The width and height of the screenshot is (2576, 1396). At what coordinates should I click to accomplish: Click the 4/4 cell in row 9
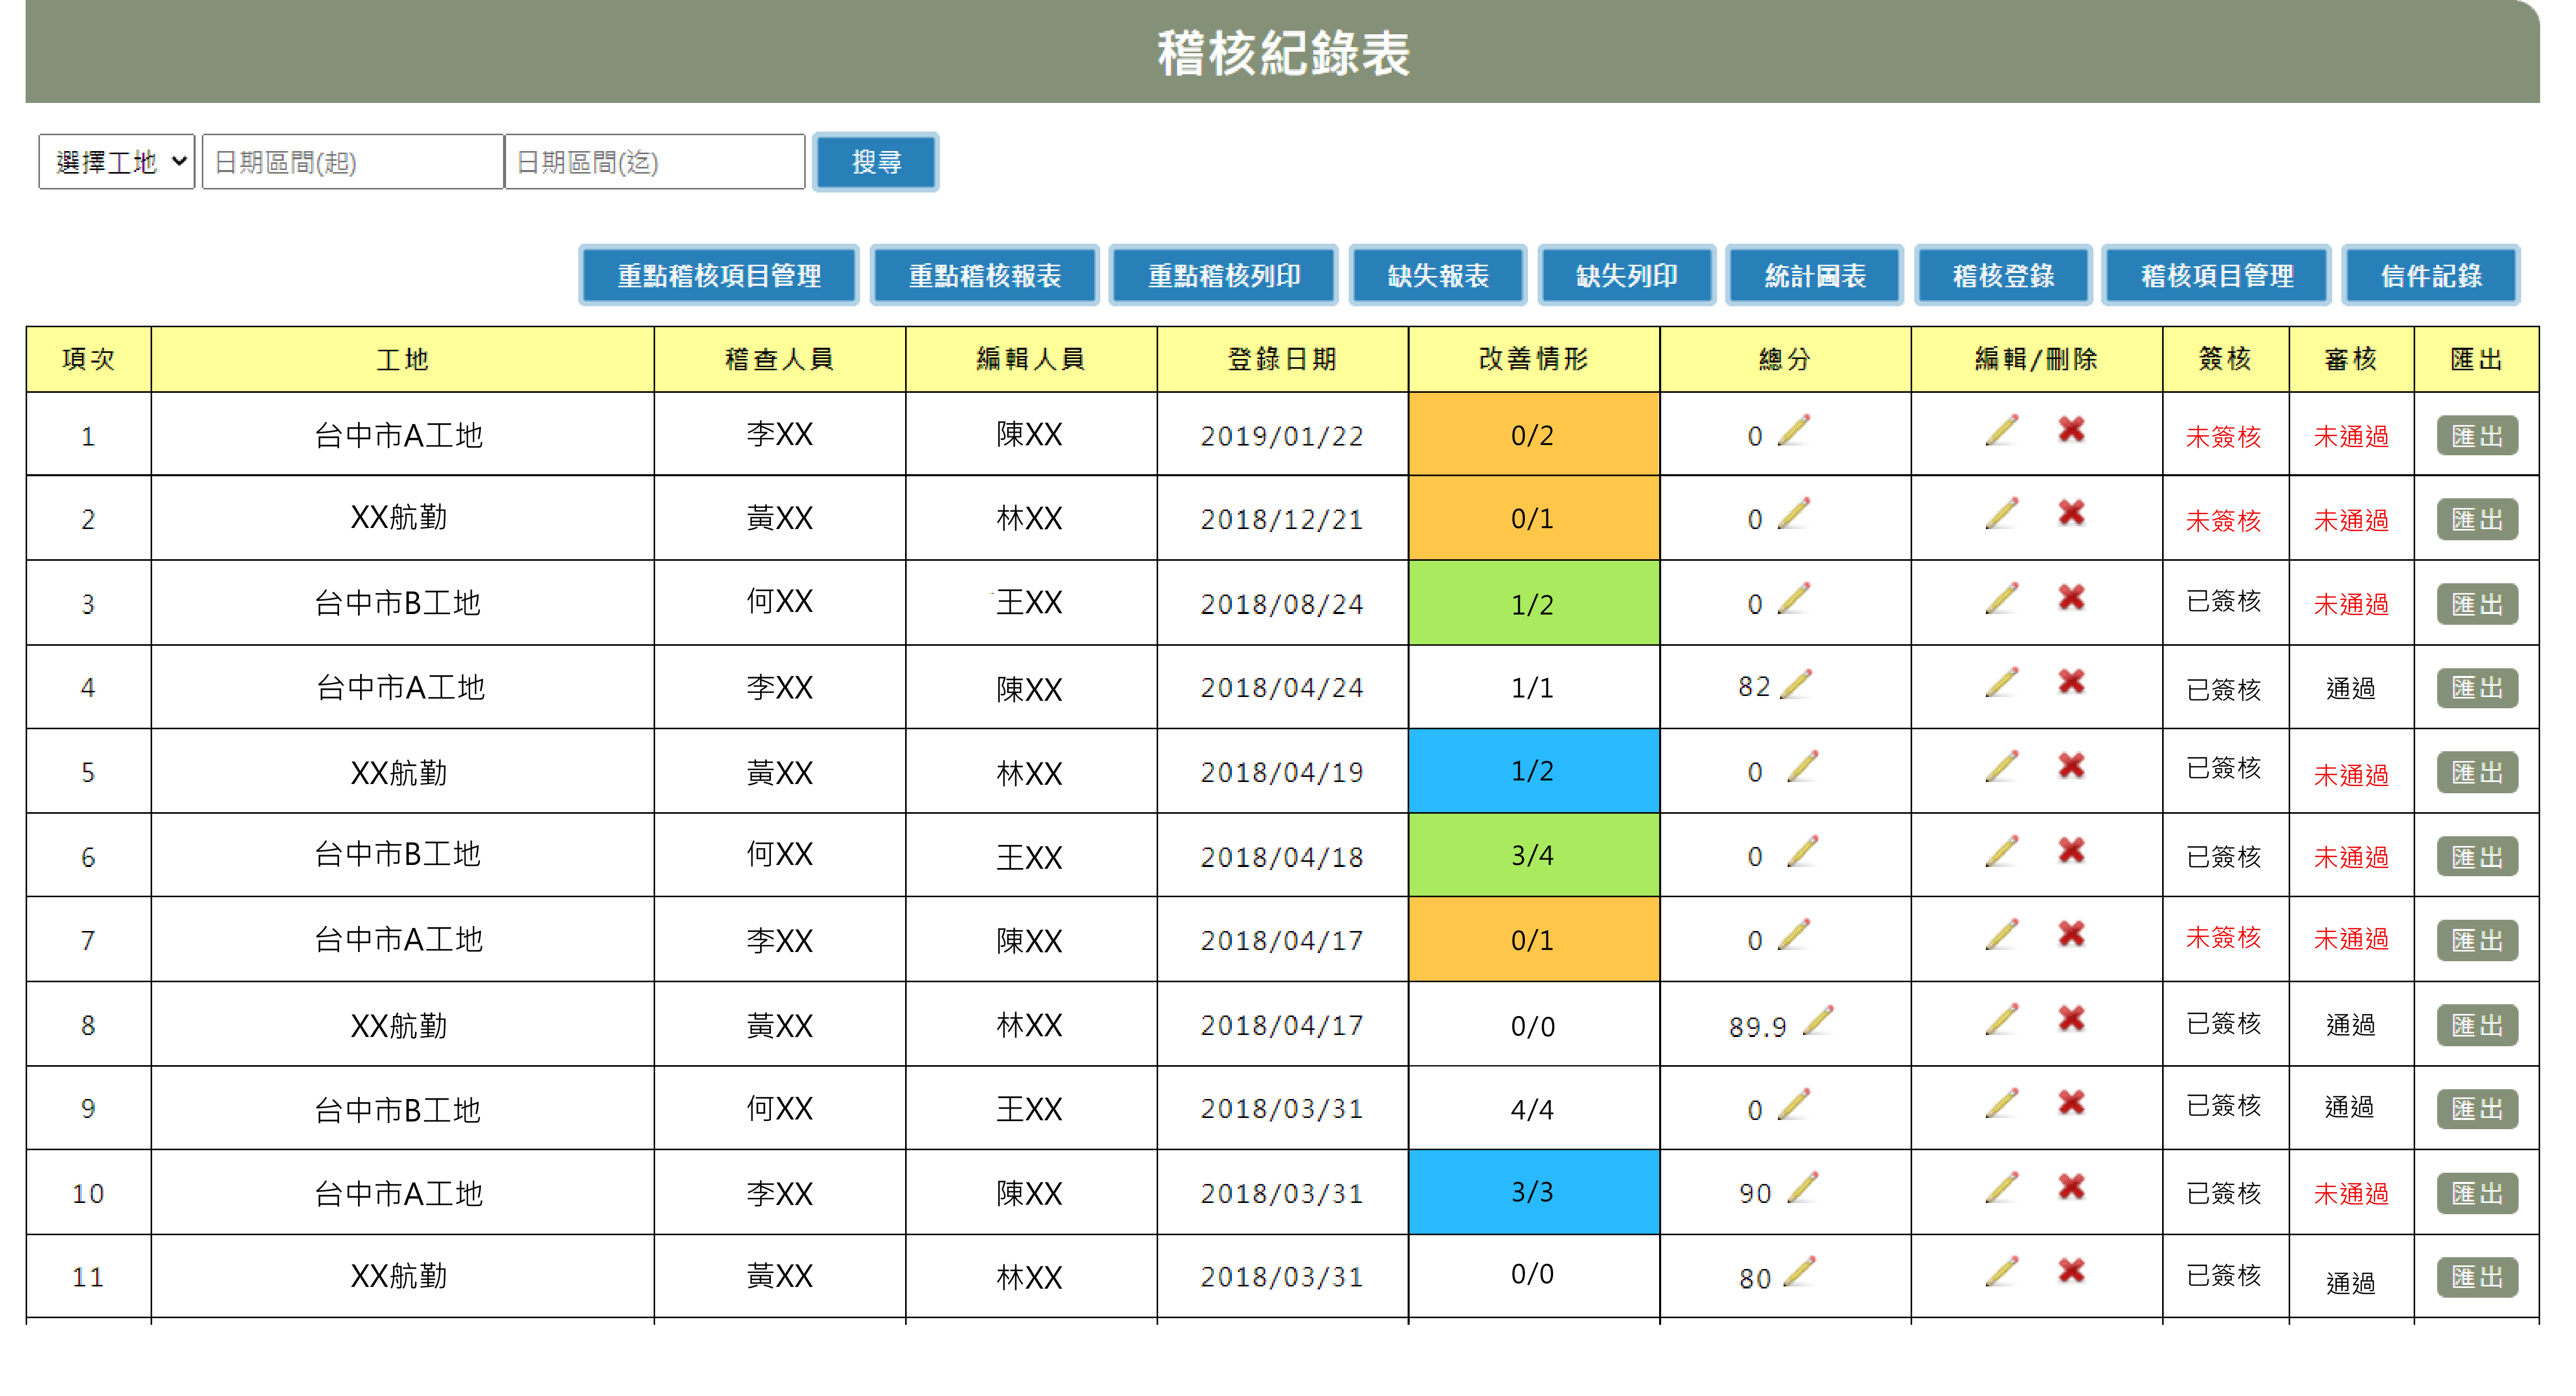(x=1533, y=1108)
